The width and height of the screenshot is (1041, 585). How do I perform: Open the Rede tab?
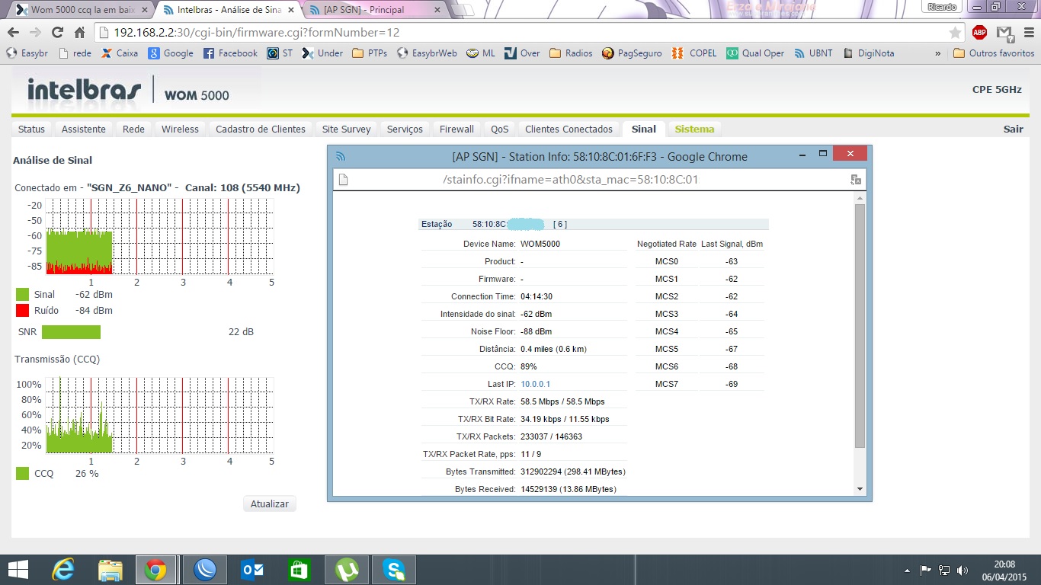click(133, 129)
